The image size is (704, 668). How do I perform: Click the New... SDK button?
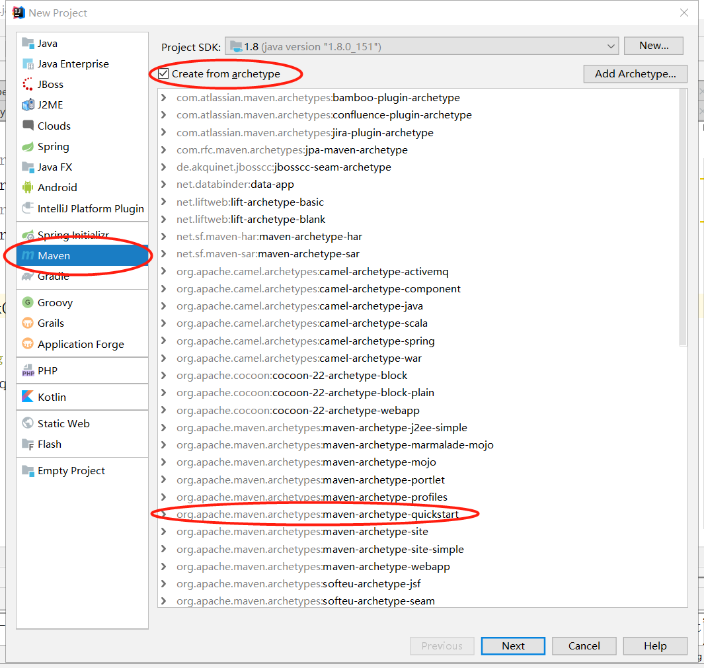point(654,46)
